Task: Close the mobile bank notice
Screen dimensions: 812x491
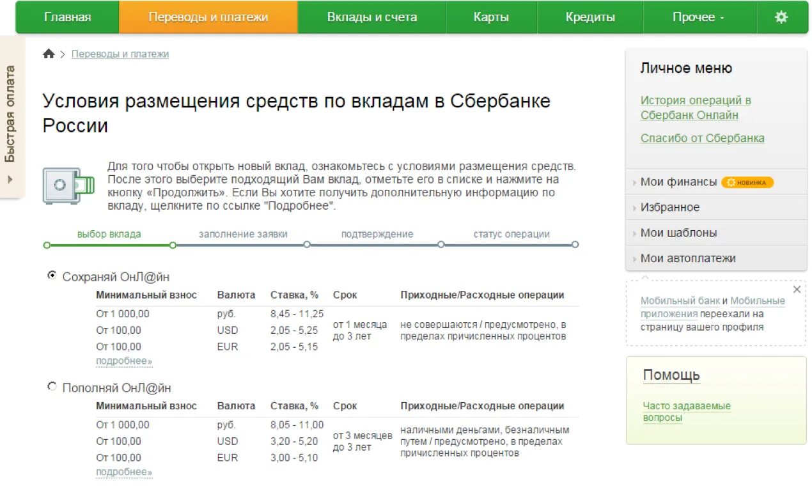Action: [x=797, y=290]
